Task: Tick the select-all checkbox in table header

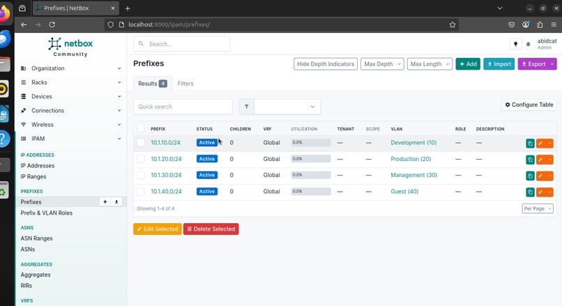Action: point(141,129)
